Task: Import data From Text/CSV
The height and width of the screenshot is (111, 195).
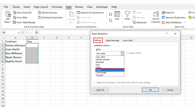Action: (22, 13)
